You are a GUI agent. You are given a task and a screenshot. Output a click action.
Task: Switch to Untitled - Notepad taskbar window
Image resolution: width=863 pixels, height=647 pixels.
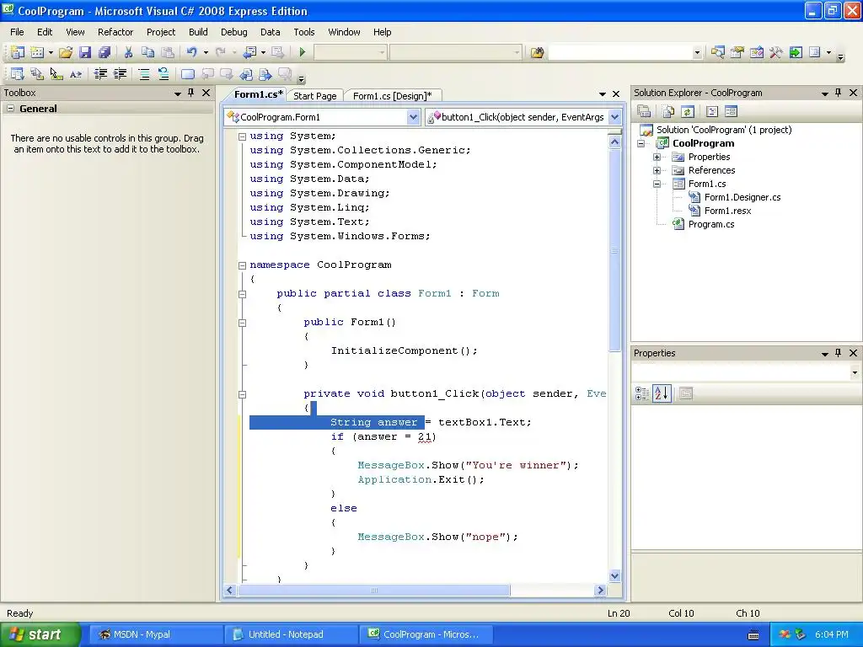click(x=290, y=634)
